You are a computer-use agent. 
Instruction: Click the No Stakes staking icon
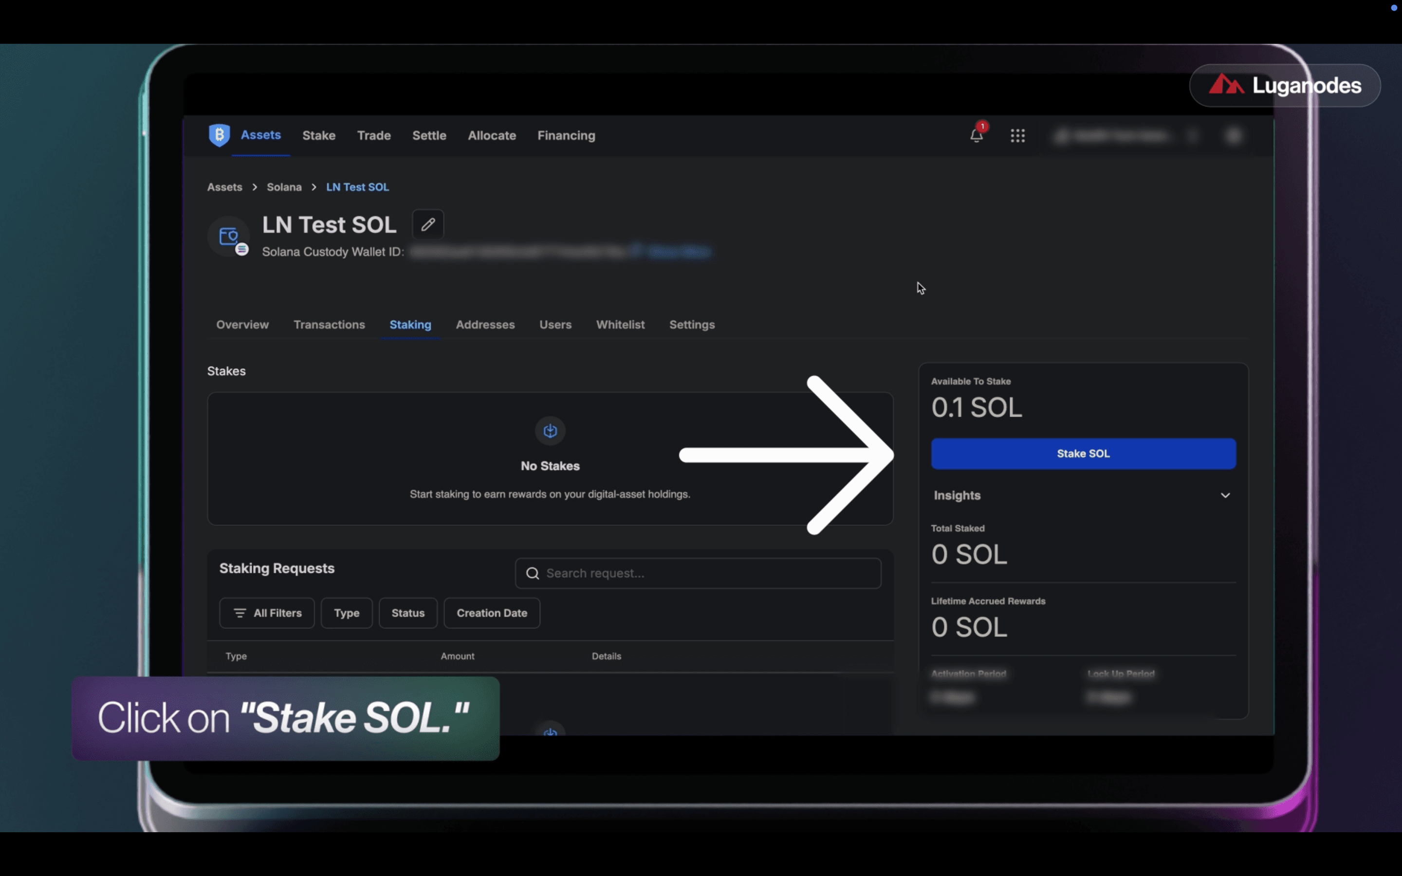[x=550, y=431]
